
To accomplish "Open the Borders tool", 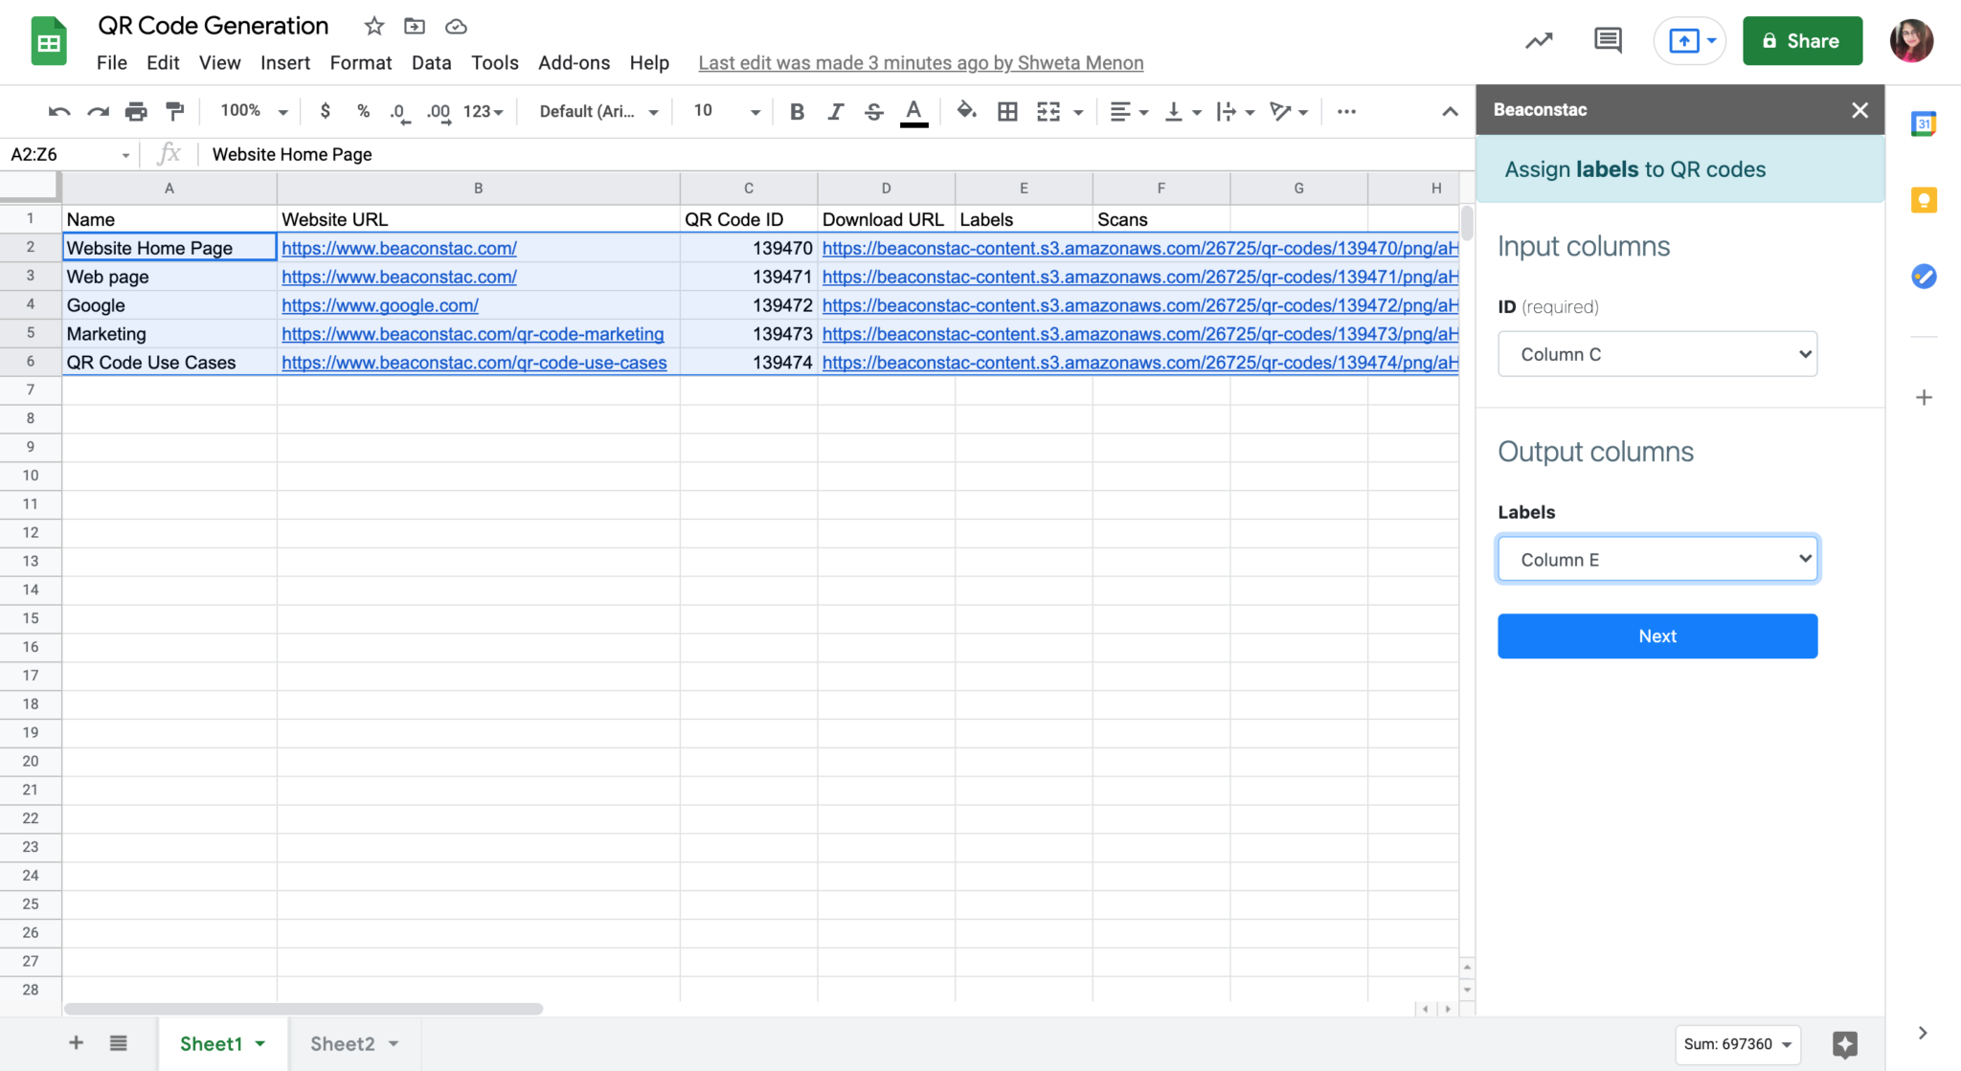I will pyautogui.click(x=1006, y=111).
